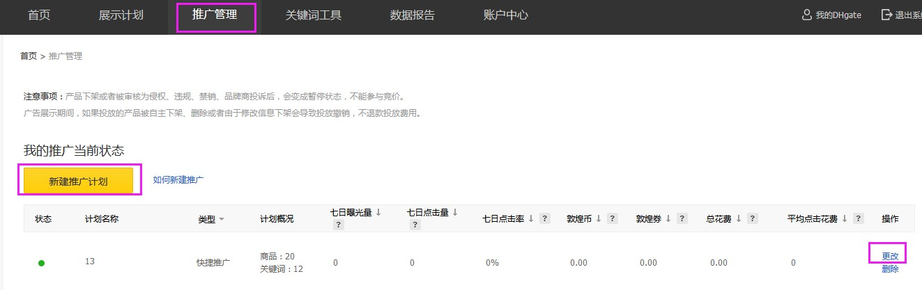Show help icon next to 敦煌券

coord(682,218)
